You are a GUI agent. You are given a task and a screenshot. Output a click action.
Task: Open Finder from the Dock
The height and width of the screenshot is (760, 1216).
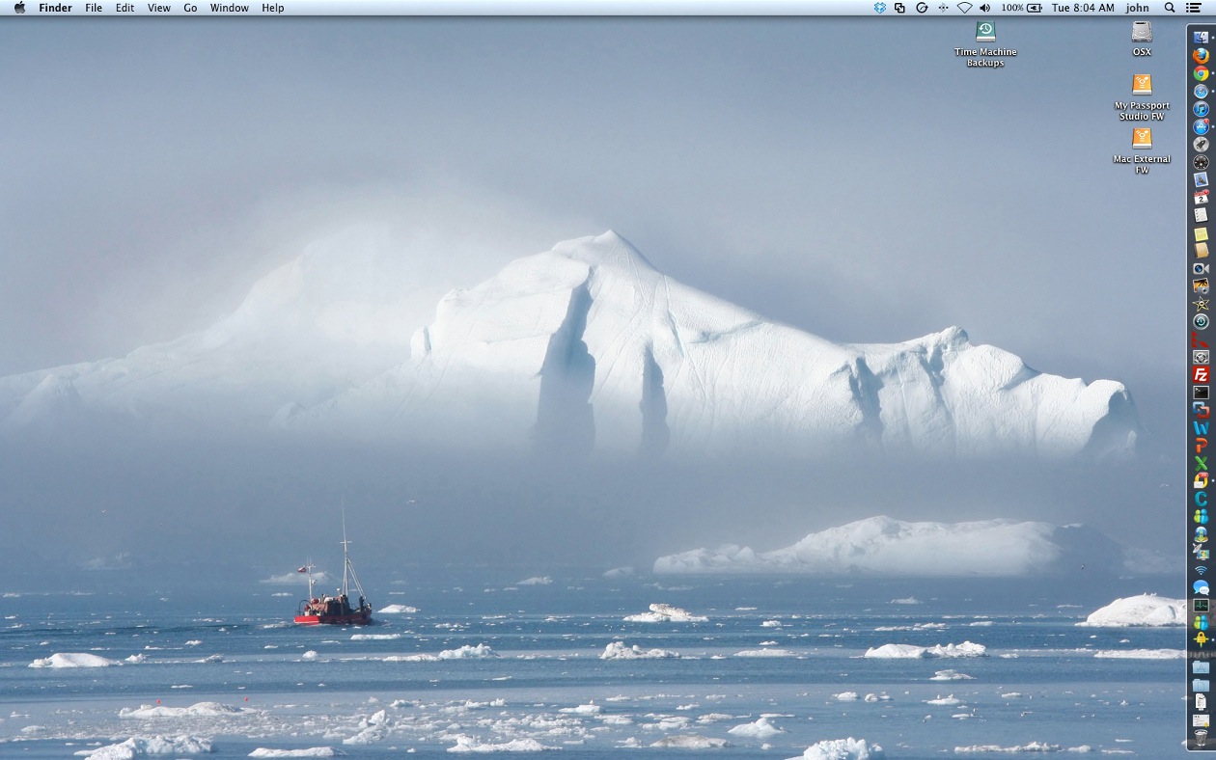coord(1201,38)
